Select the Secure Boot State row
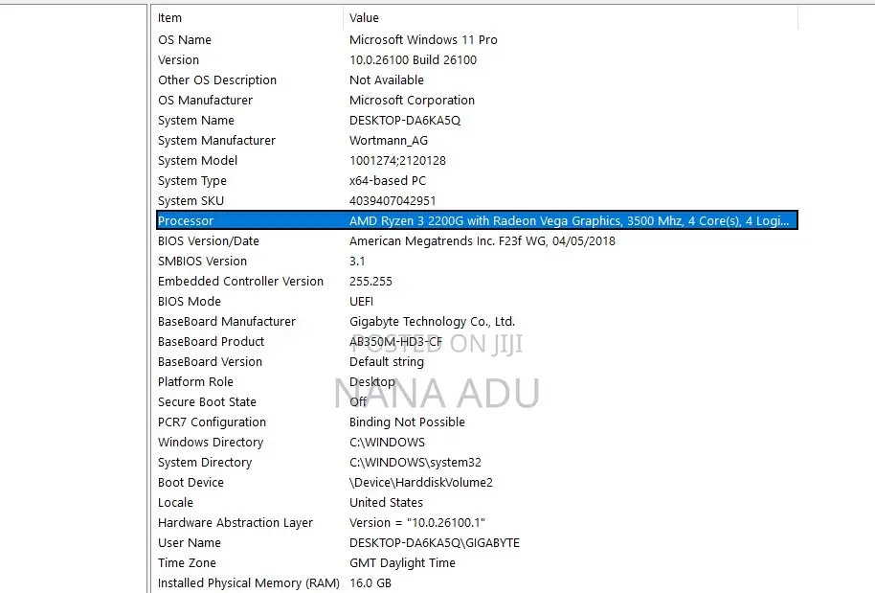Viewport: 875px width, 593px height. pos(477,402)
